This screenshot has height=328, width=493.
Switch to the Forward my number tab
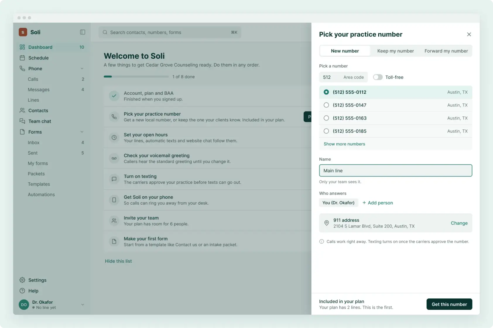point(446,51)
